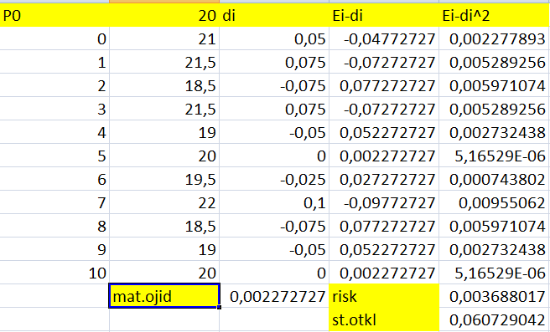This screenshot has height=332, width=550.
Task: Select the yellow header cell containing 20
Action: [164, 15]
